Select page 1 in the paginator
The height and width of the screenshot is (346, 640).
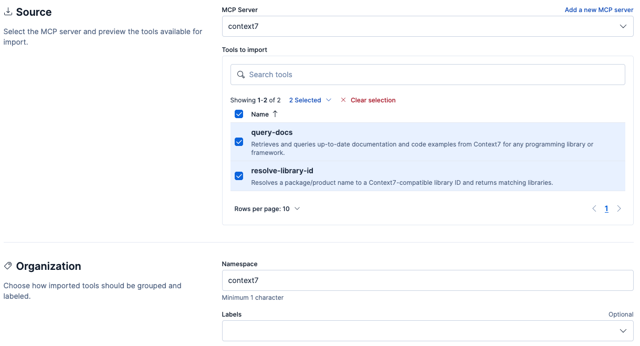click(606, 208)
